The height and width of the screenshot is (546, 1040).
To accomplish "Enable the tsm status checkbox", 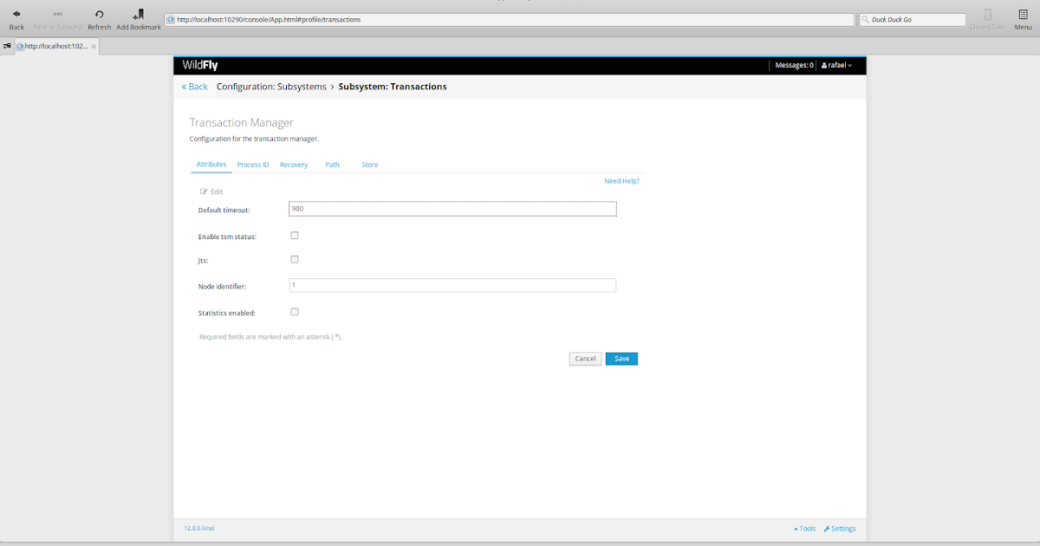I will coord(295,234).
